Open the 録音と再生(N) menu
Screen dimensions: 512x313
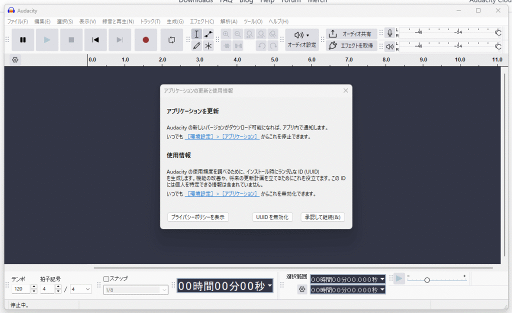tap(118, 21)
